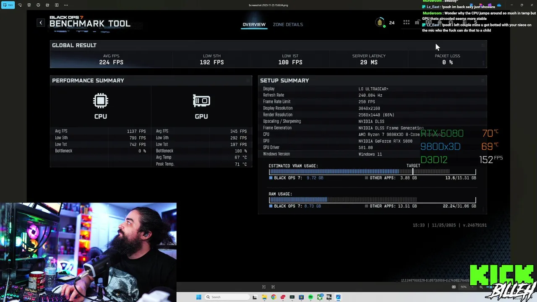The width and height of the screenshot is (537, 302).
Task: Click the Edit button in Photos toolbar
Action: coord(8,5)
